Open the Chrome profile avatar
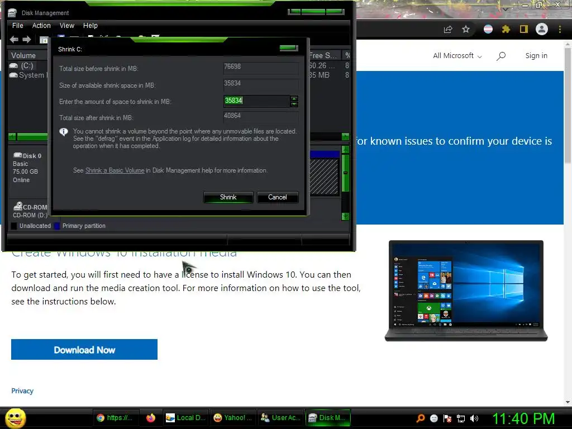572x429 pixels. 542,29
